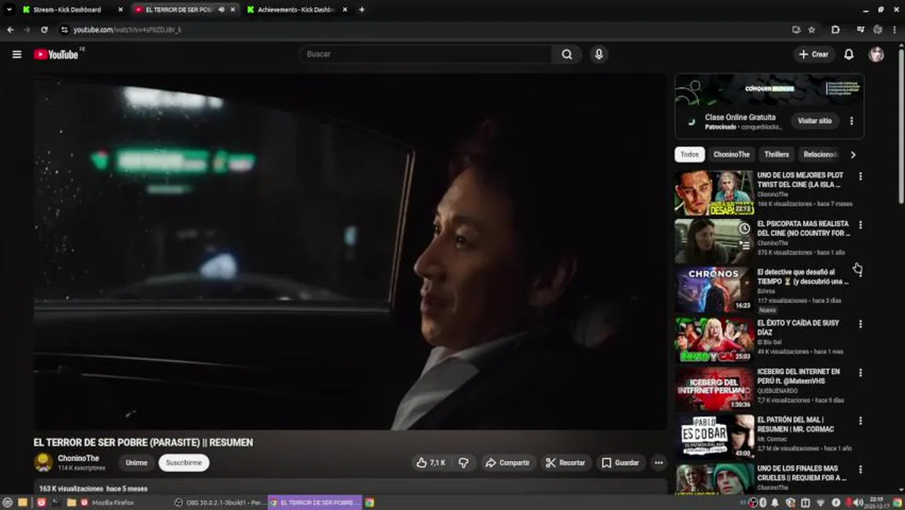The height and width of the screenshot is (510, 905).
Task: Bookmark page with star icon
Action: coord(812,30)
